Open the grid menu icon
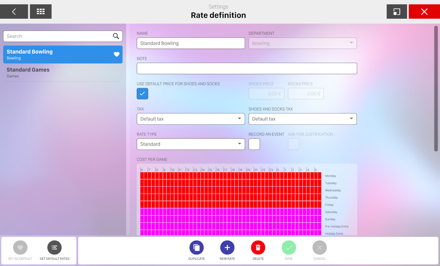The height and width of the screenshot is (266, 440). tap(41, 12)
